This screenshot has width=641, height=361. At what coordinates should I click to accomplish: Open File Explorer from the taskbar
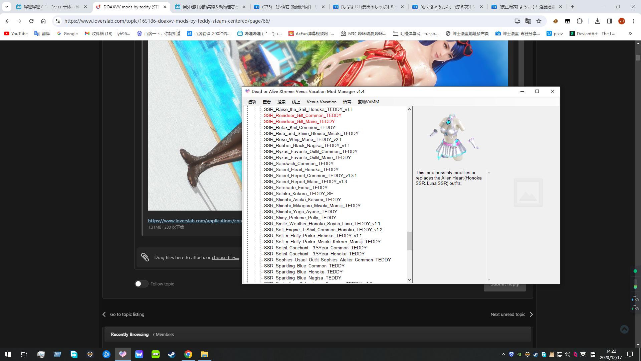(x=204, y=354)
